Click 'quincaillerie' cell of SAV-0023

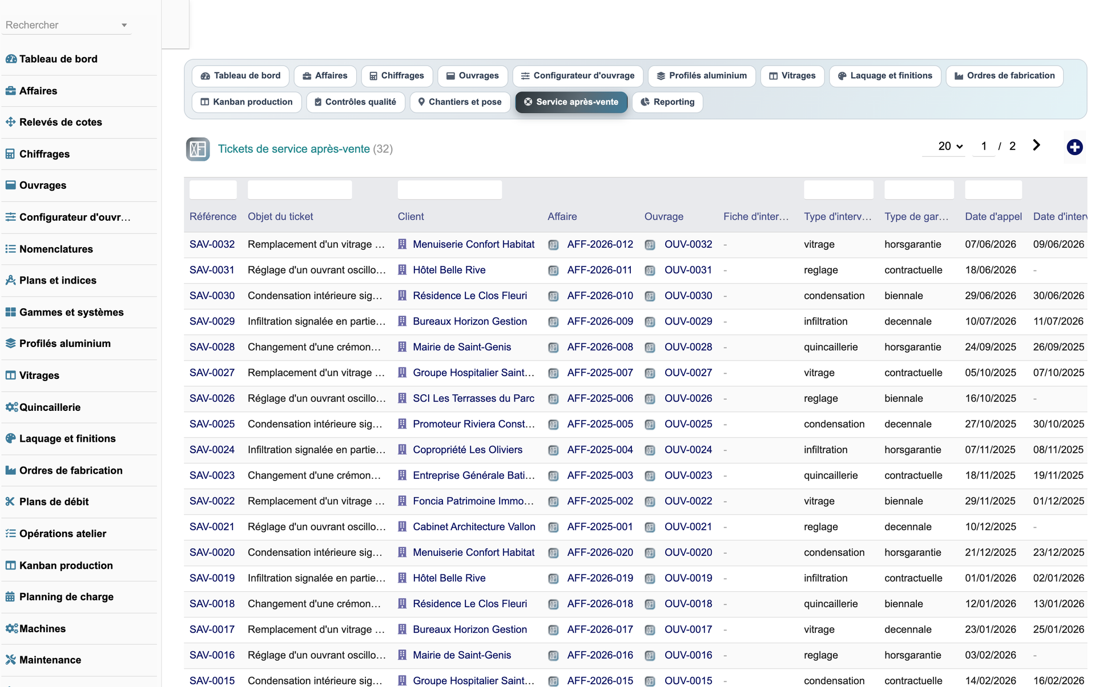coord(831,475)
